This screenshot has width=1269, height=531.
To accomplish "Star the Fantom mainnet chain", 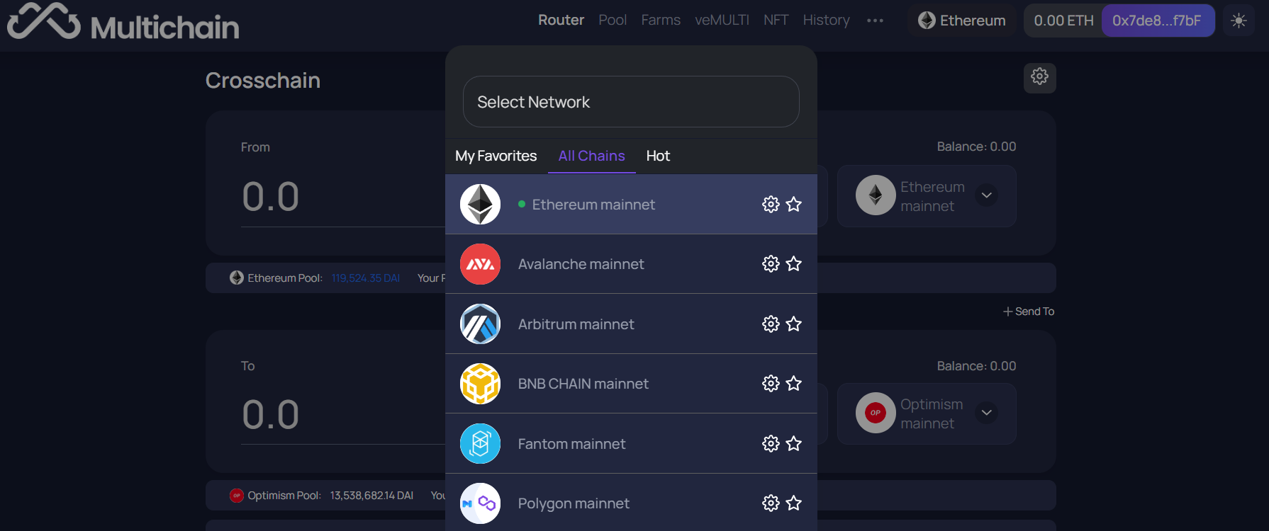I will (x=794, y=443).
